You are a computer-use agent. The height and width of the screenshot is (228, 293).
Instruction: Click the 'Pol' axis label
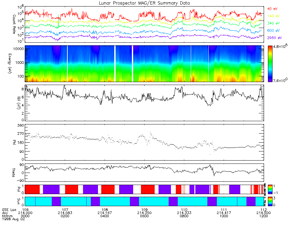point(19,189)
